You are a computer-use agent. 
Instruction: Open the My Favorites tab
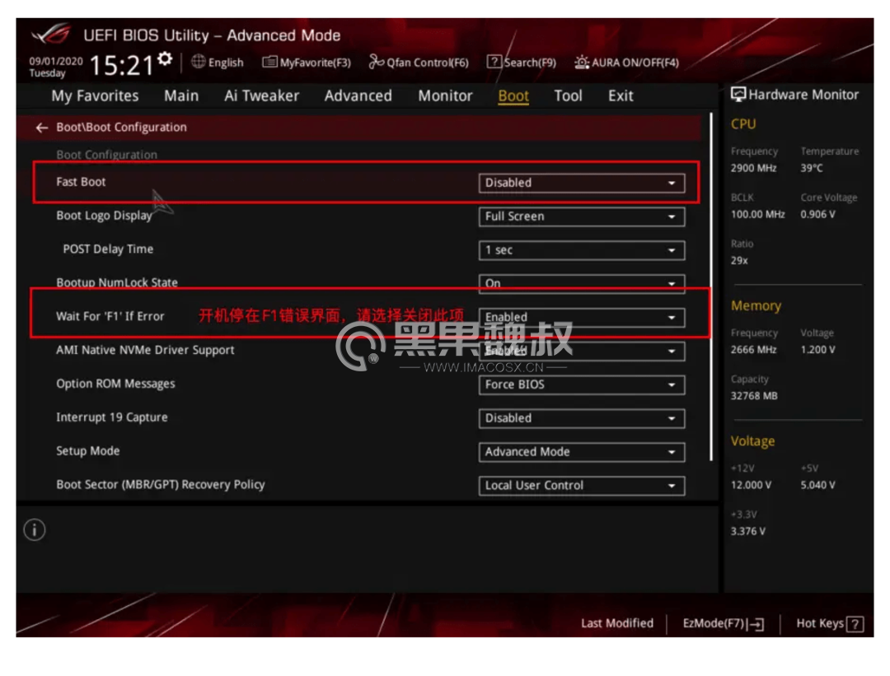coord(95,96)
